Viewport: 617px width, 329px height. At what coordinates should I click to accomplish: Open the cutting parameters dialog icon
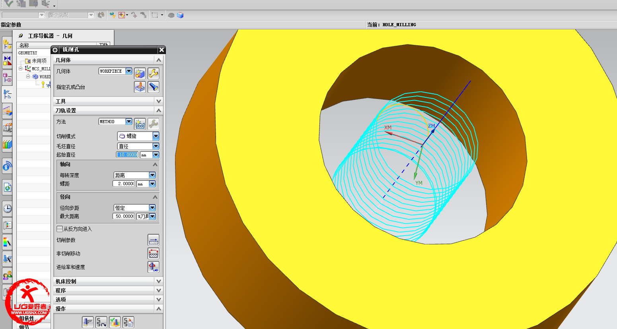(154, 240)
